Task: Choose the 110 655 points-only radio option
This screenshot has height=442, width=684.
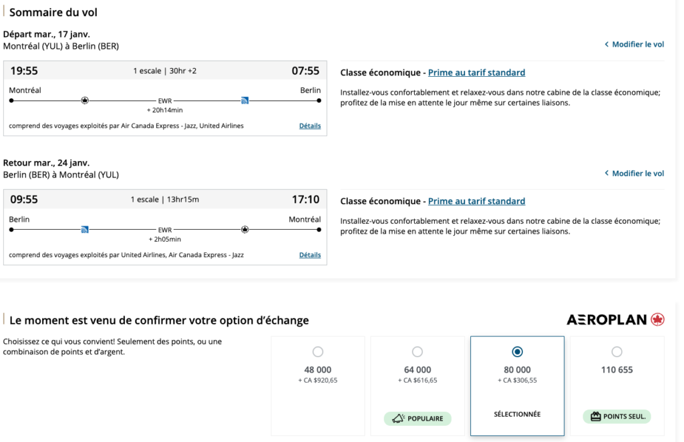Action: click(x=617, y=352)
